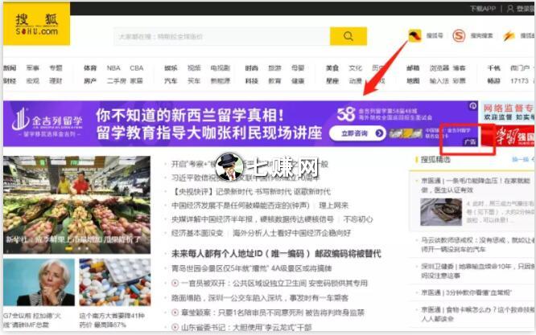Open the lightning bolt Sohu video icon
The height and width of the screenshot is (335, 536).
coord(509,35)
